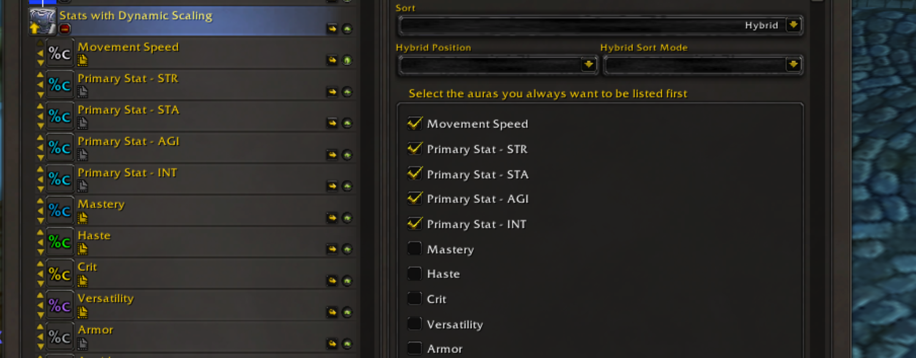Click the green %C thumbnail icon of Haste
Viewport: 916px width, 358px height.
60,242
